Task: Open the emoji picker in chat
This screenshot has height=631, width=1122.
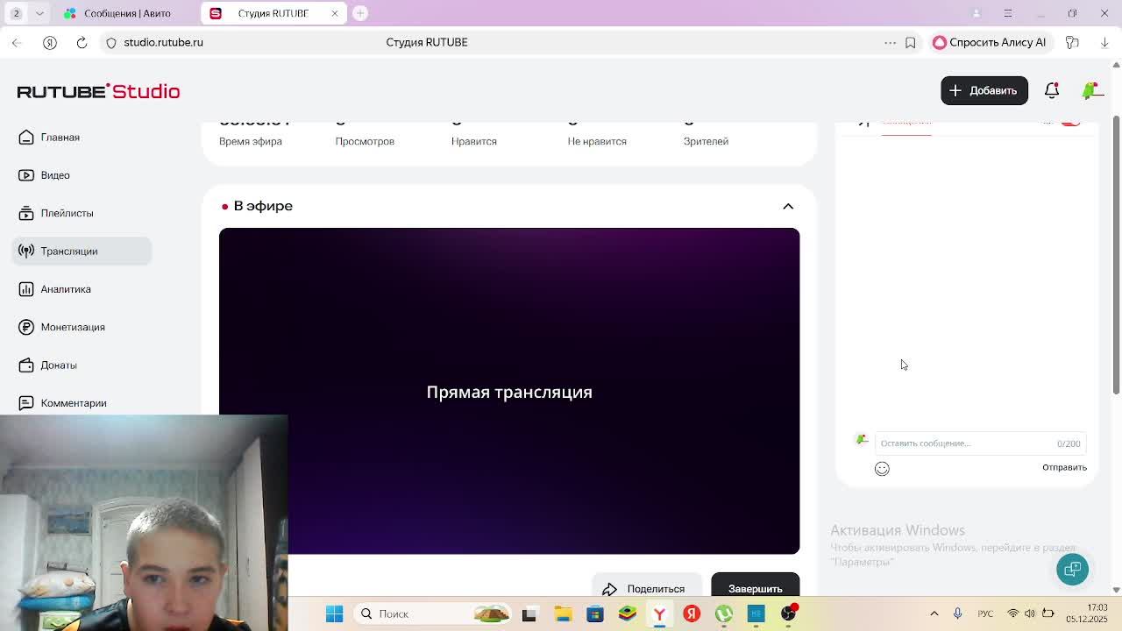Action: pos(882,469)
